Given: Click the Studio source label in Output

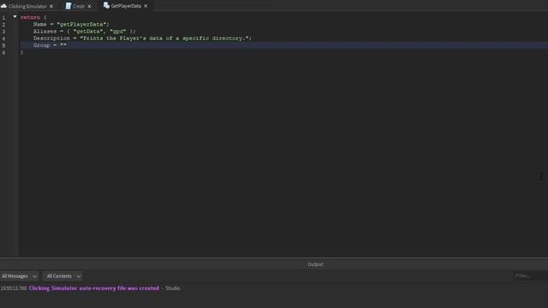Looking at the screenshot, I should pyautogui.click(x=173, y=288).
